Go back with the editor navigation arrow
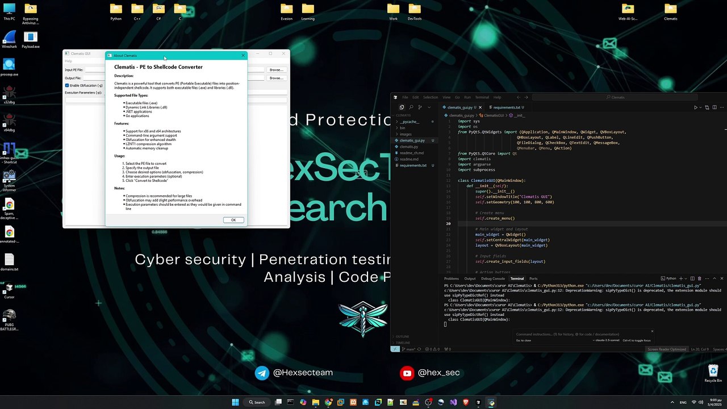The width and height of the screenshot is (727, 409). 518,97
